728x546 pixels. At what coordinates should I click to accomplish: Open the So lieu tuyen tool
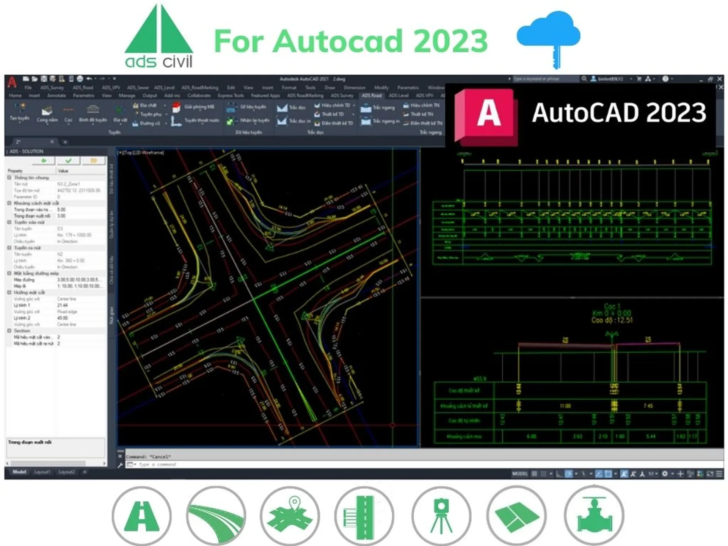[246, 107]
